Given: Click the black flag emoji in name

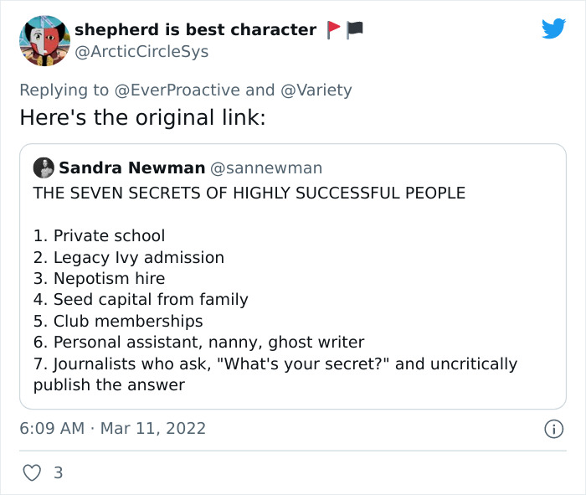Looking at the screenshot, I should pyautogui.click(x=354, y=30).
